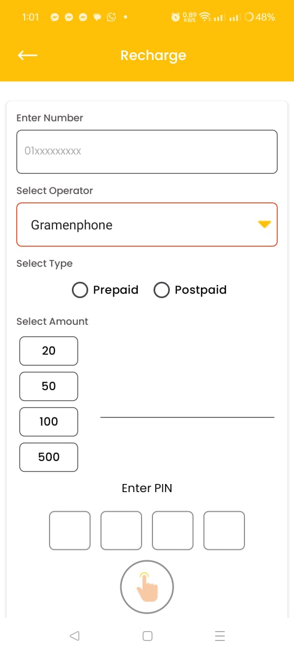Tap the back arrow in Recharge header
The image size is (294, 654).
click(x=28, y=55)
